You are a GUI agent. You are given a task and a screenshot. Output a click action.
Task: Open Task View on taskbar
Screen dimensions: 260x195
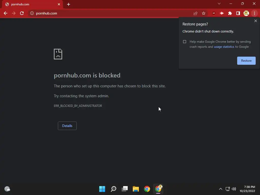[124, 189]
